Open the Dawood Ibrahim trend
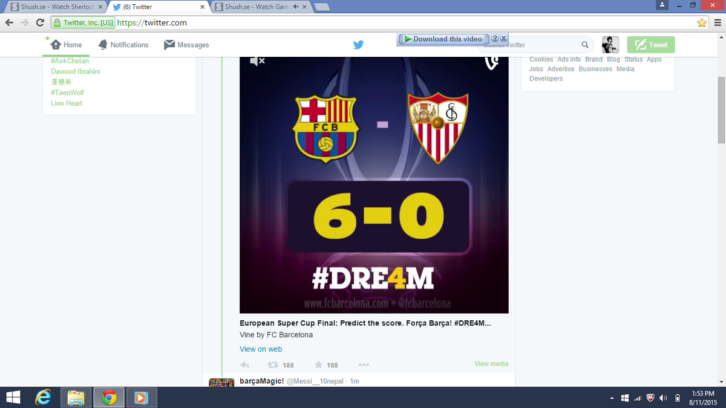This screenshot has height=408, width=726. (x=76, y=71)
